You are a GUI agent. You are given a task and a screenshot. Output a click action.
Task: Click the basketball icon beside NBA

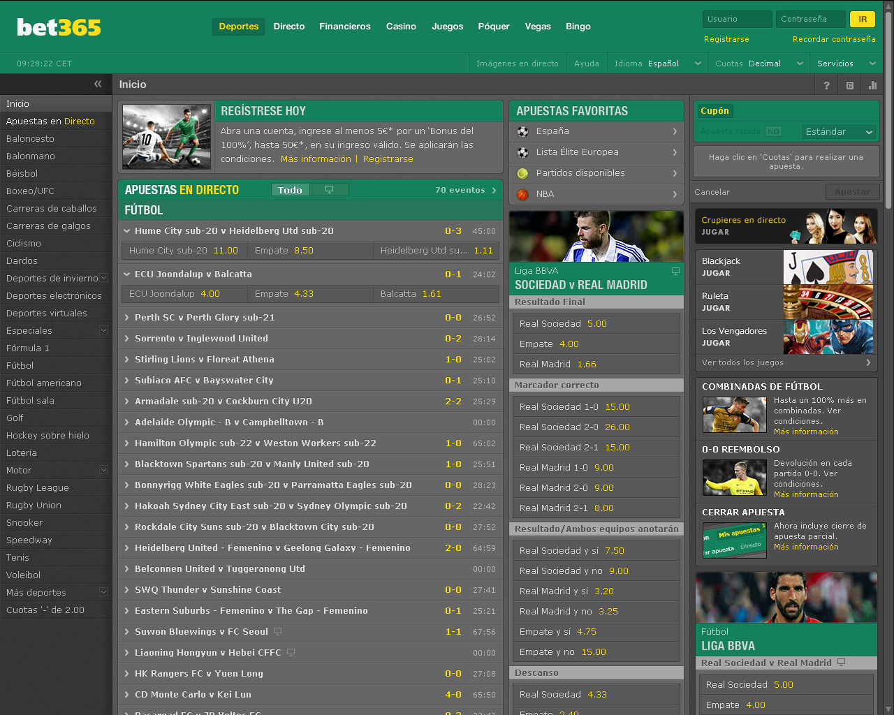point(522,194)
